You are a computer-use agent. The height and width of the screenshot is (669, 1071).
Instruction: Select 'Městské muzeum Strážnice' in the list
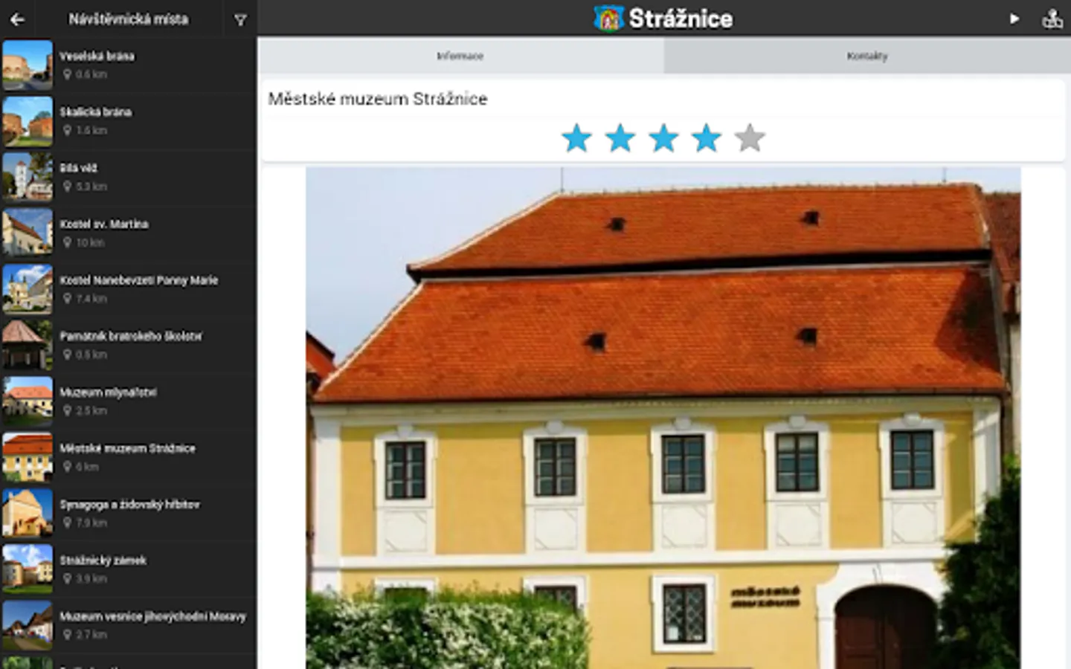click(128, 448)
